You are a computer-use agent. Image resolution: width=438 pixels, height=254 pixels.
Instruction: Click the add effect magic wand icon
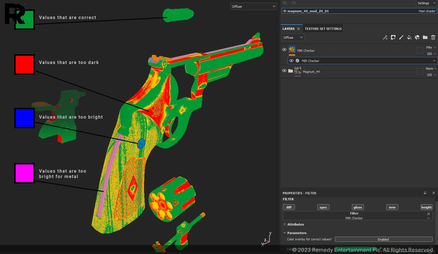[385, 37]
